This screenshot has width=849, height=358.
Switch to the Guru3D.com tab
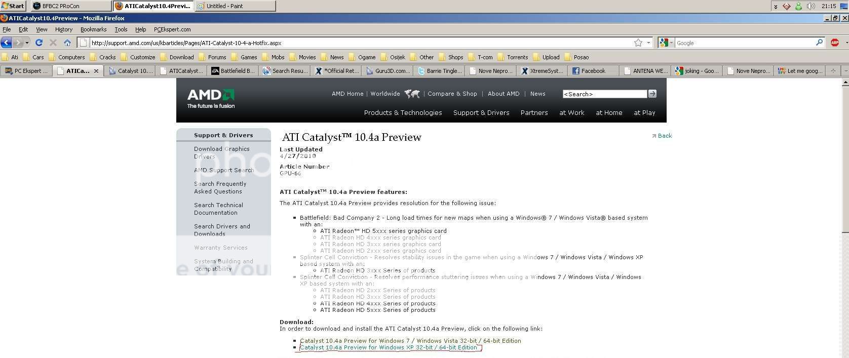[x=388, y=71]
